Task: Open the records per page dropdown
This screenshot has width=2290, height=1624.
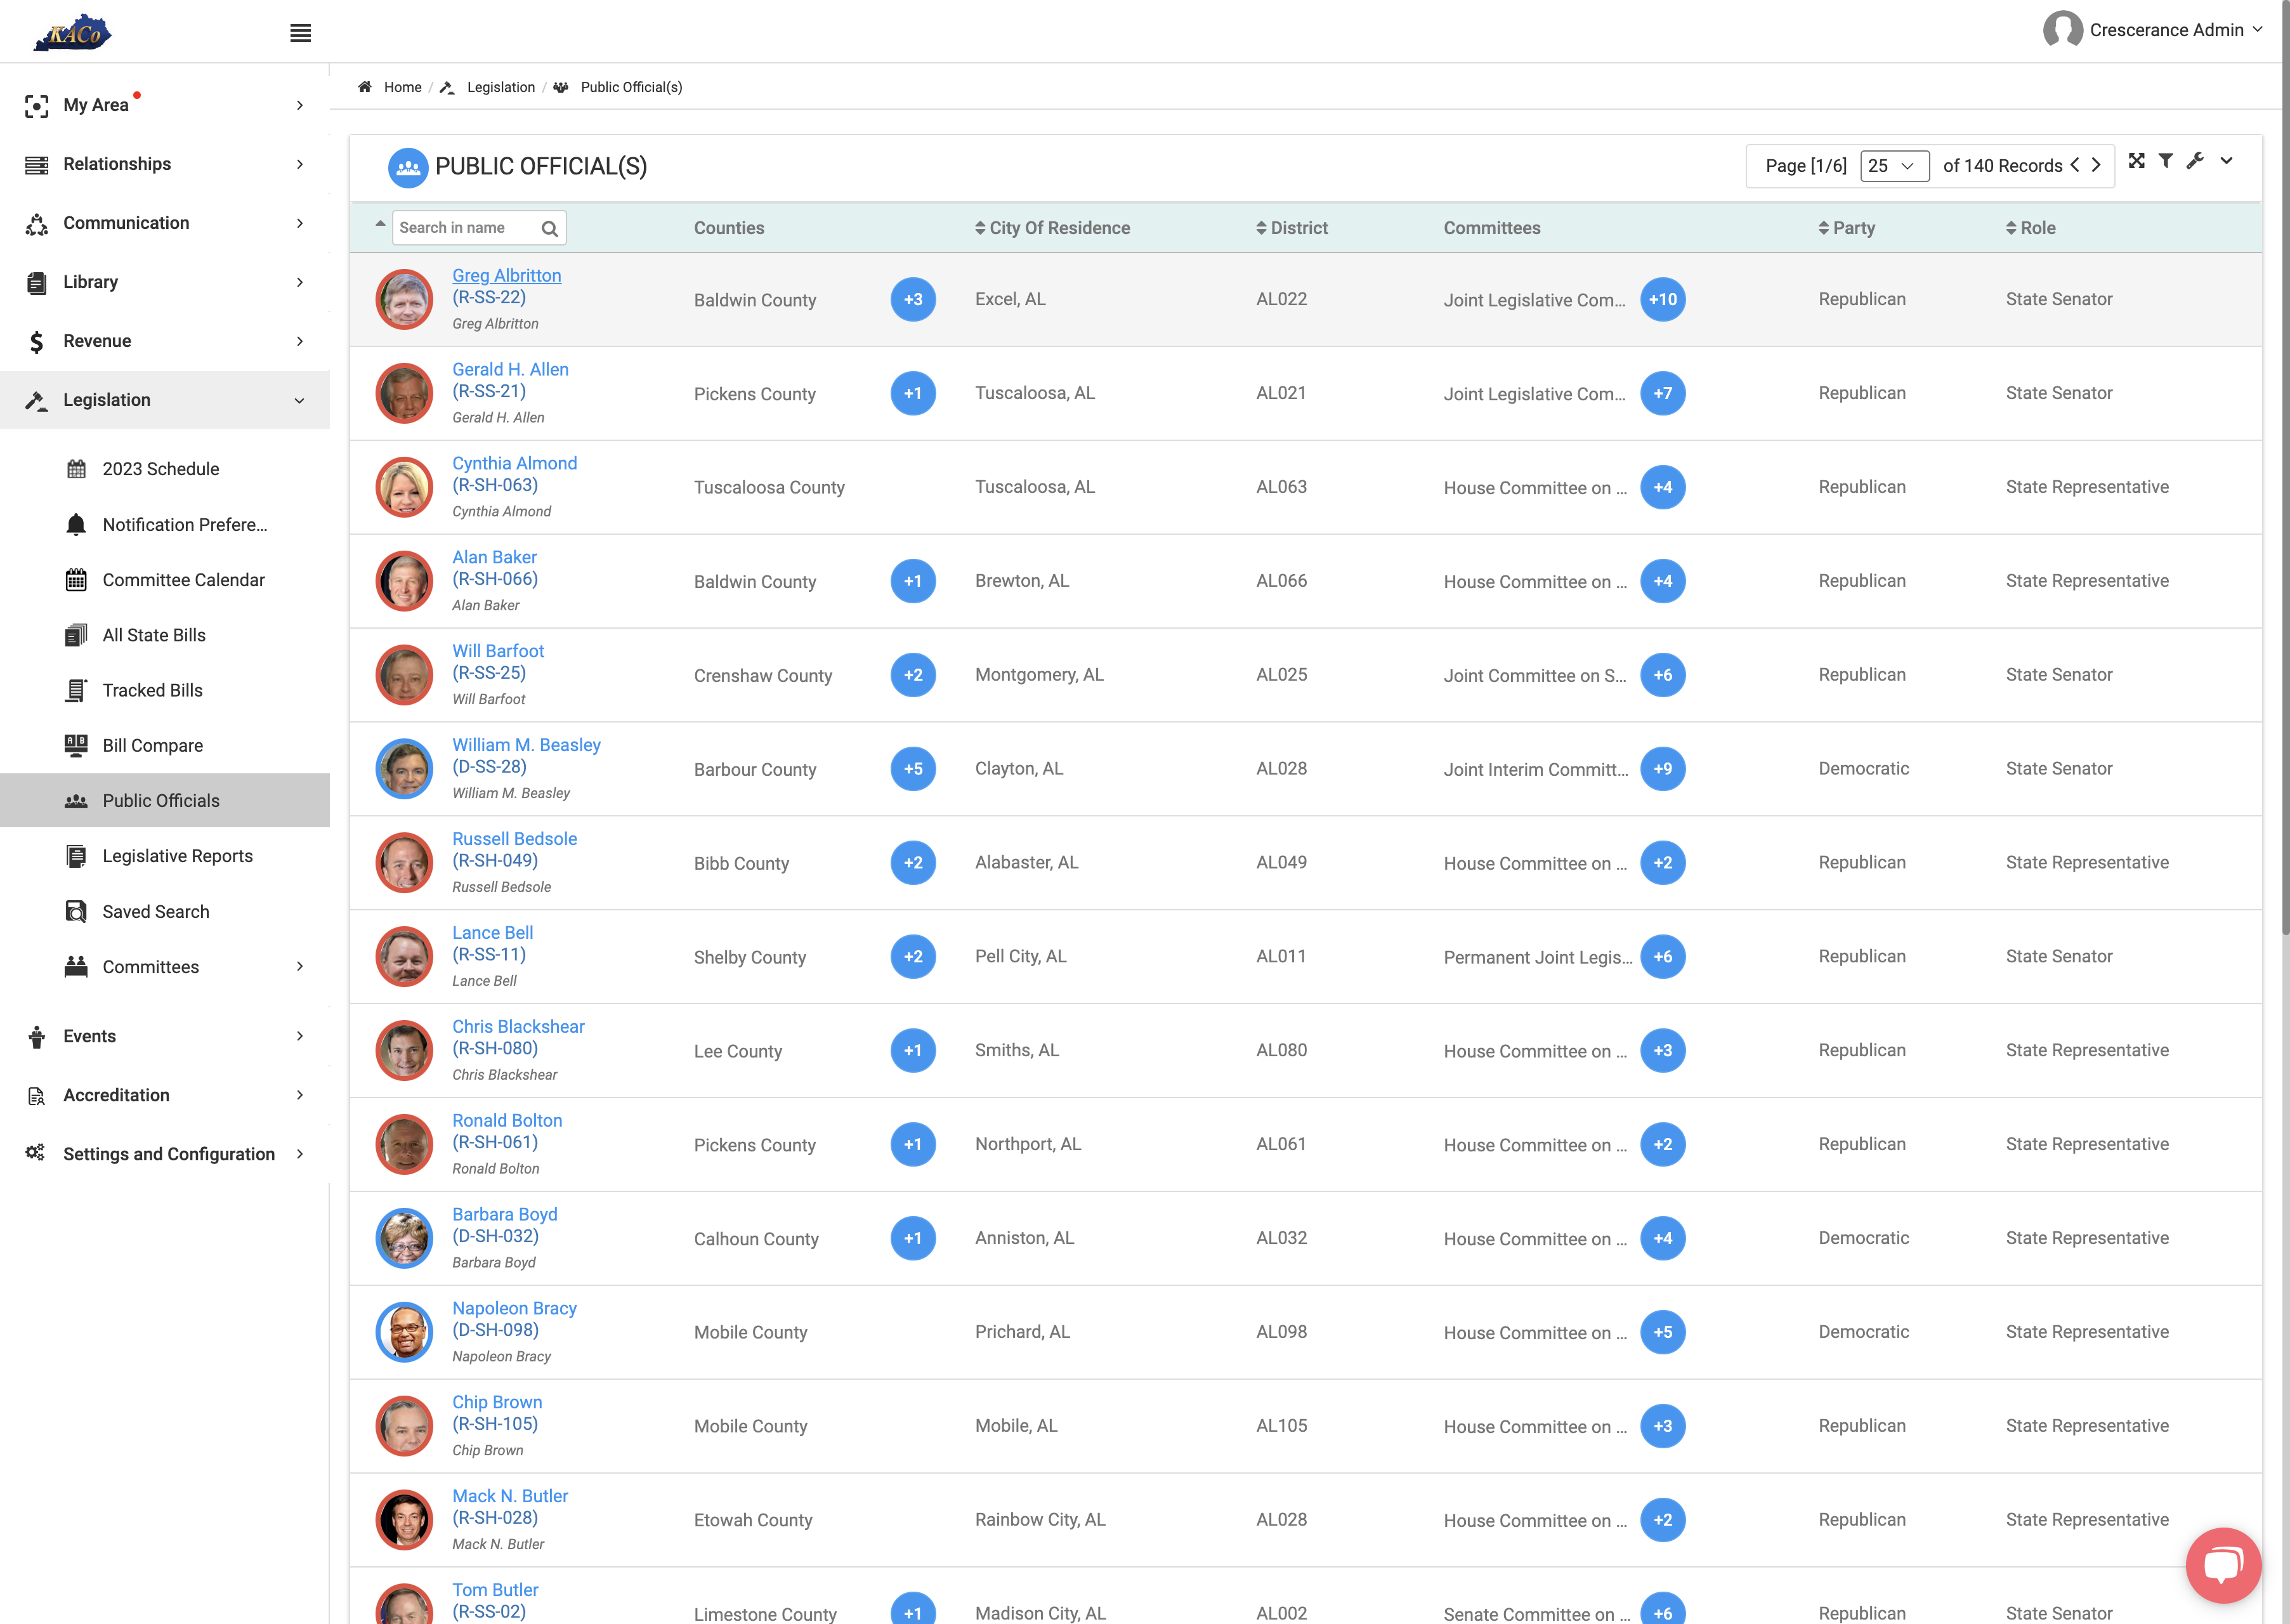Action: [1894, 166]
